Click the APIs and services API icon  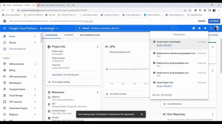(x=5, y=76)
